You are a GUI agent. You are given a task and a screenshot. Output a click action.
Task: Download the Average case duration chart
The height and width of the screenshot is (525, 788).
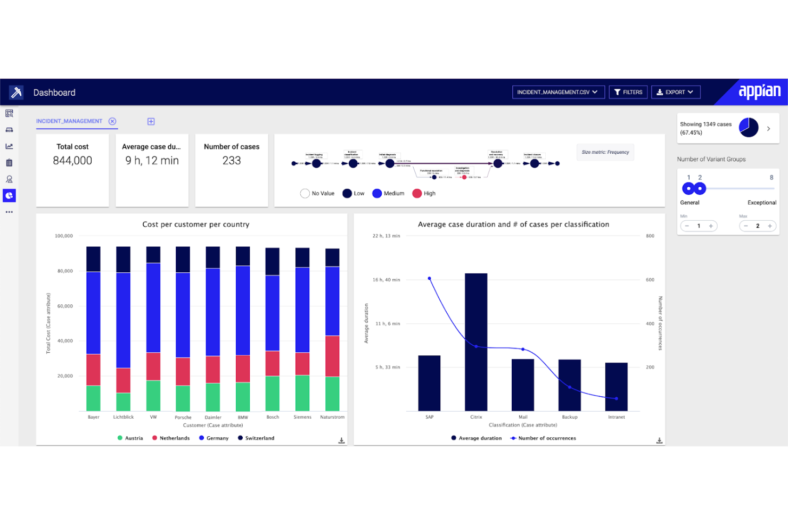point(659,440)
